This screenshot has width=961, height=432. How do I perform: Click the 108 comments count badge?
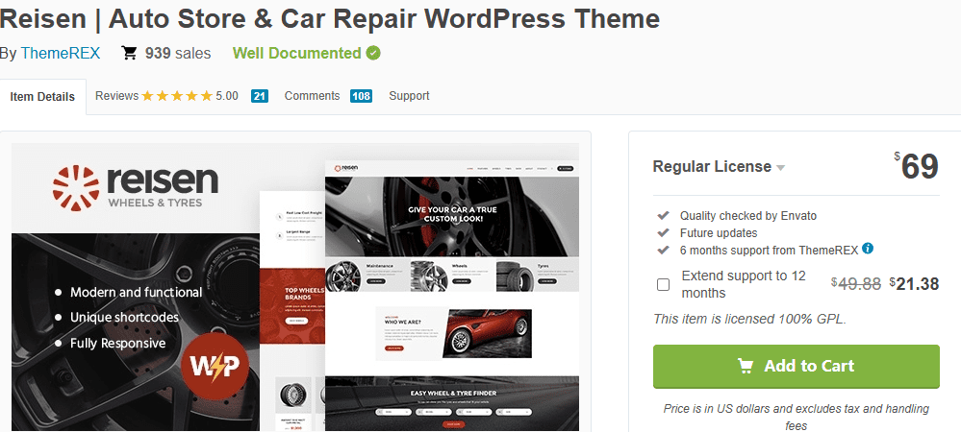[x=361, y=96]
